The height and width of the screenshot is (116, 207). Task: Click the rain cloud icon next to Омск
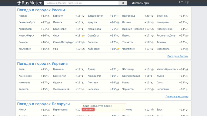(x=83, y=36)
